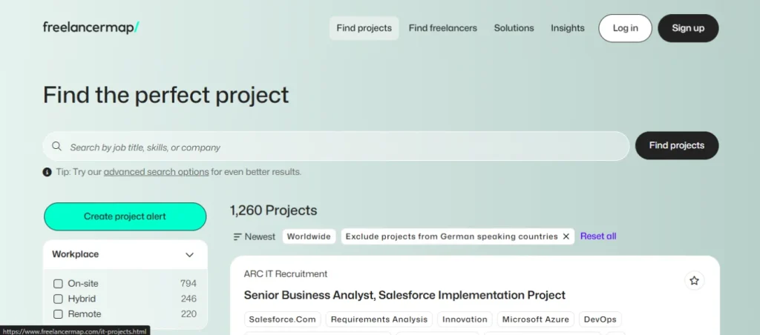Open the Solutions menu
The width and height of the screenshot is (760, 335).
pyautogui.click(x=514, y=28)
